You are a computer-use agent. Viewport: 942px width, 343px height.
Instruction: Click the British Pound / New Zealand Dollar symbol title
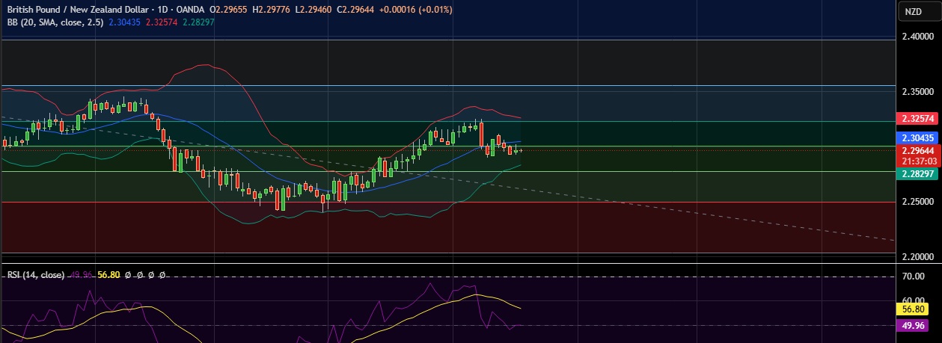pyautogui.click(x=79, y=10)
